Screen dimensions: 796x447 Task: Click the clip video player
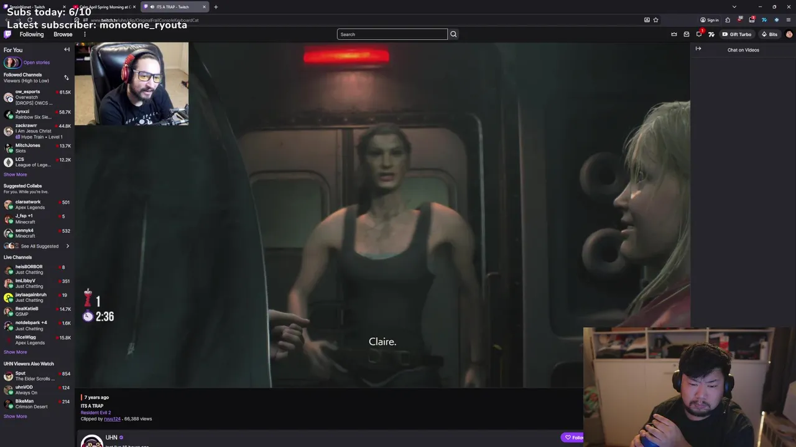[382, 215]
